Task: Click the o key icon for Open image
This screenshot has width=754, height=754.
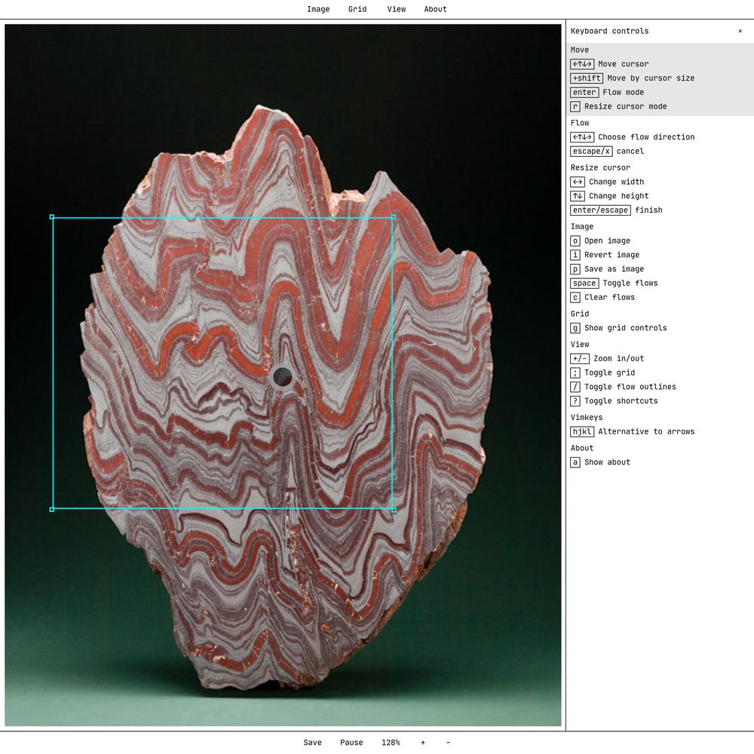Action: [x=575, y=241]
